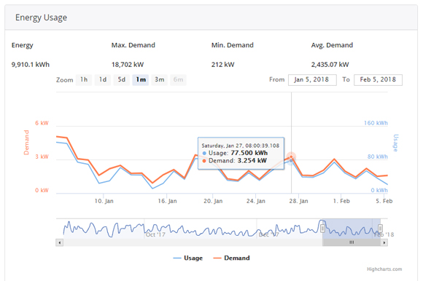Click the 212 kW min demand value
This screenshot has height=281, width=423.
coord(223,65)
